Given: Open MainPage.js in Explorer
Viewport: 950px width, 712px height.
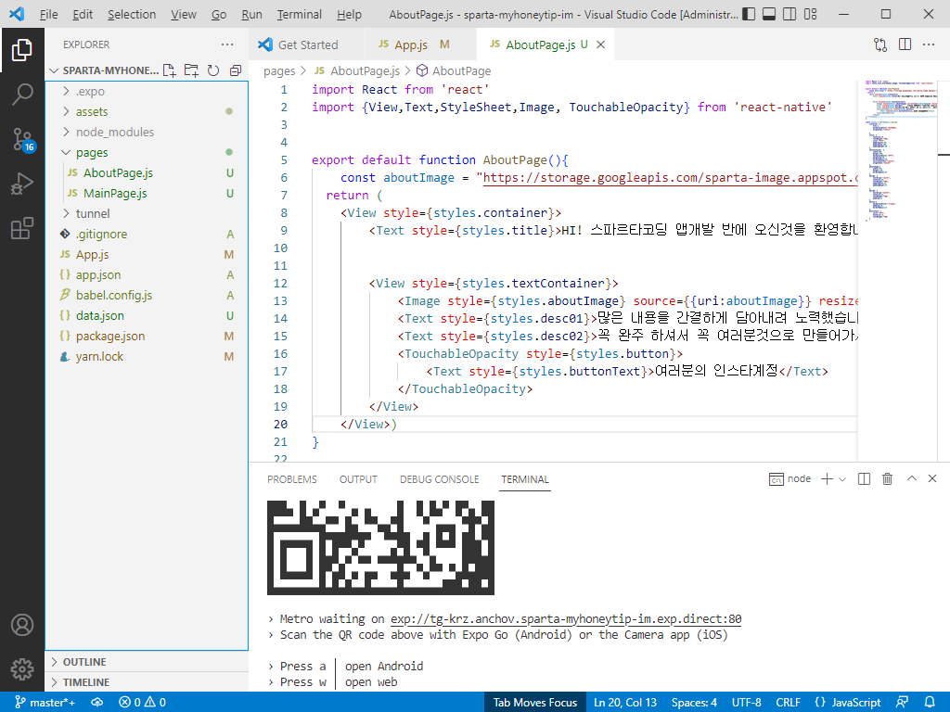Looking at the screenshot, I should 147,193.
